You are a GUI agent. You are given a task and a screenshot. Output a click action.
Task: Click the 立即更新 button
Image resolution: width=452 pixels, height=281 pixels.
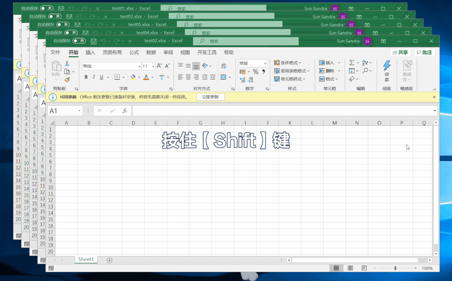[x=210, y=97]
